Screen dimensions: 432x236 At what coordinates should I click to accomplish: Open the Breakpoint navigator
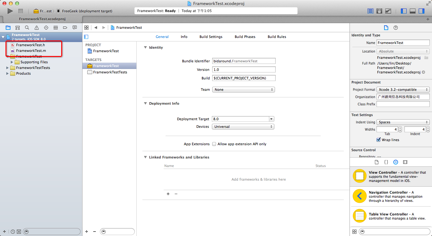(x=65, y=28)
